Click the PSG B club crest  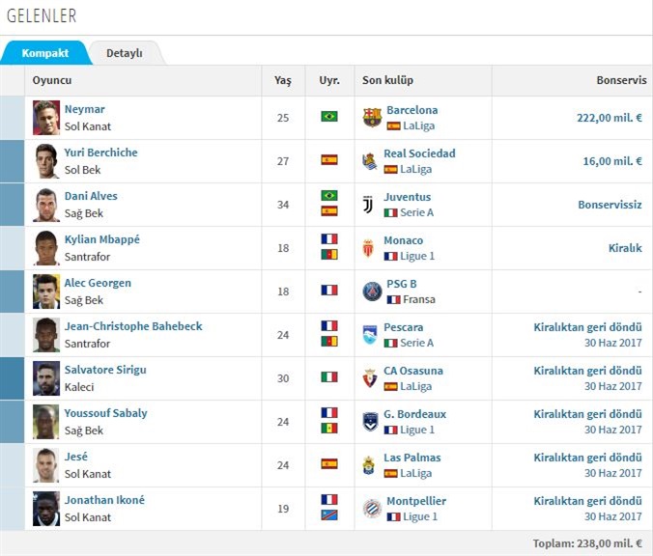(x=372, y=292)
